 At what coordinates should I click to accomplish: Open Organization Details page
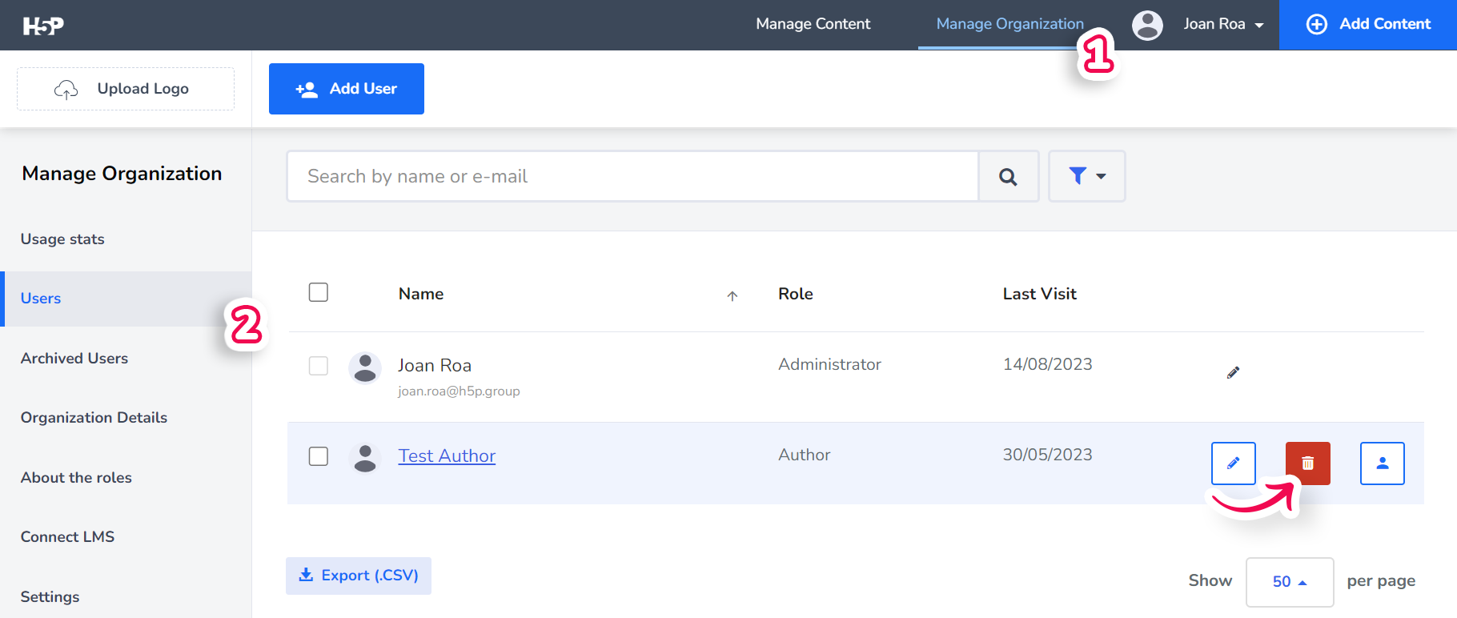click(94, 418)
